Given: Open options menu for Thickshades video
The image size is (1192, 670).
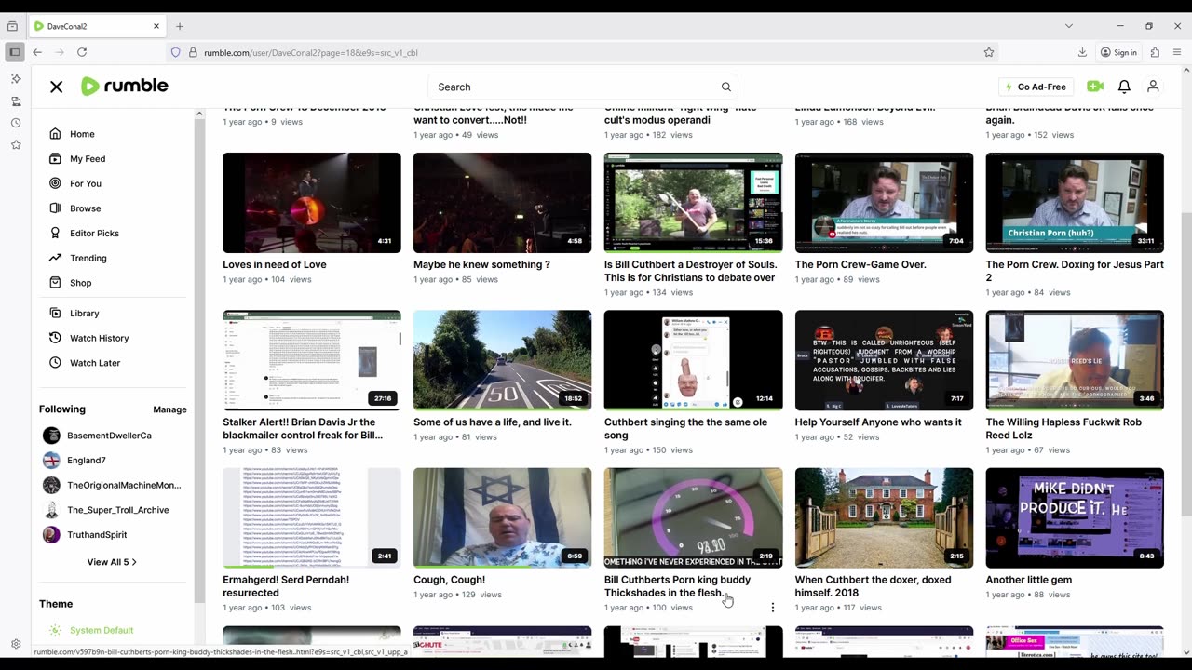Looking at the screenshot, I should [772, 608].
